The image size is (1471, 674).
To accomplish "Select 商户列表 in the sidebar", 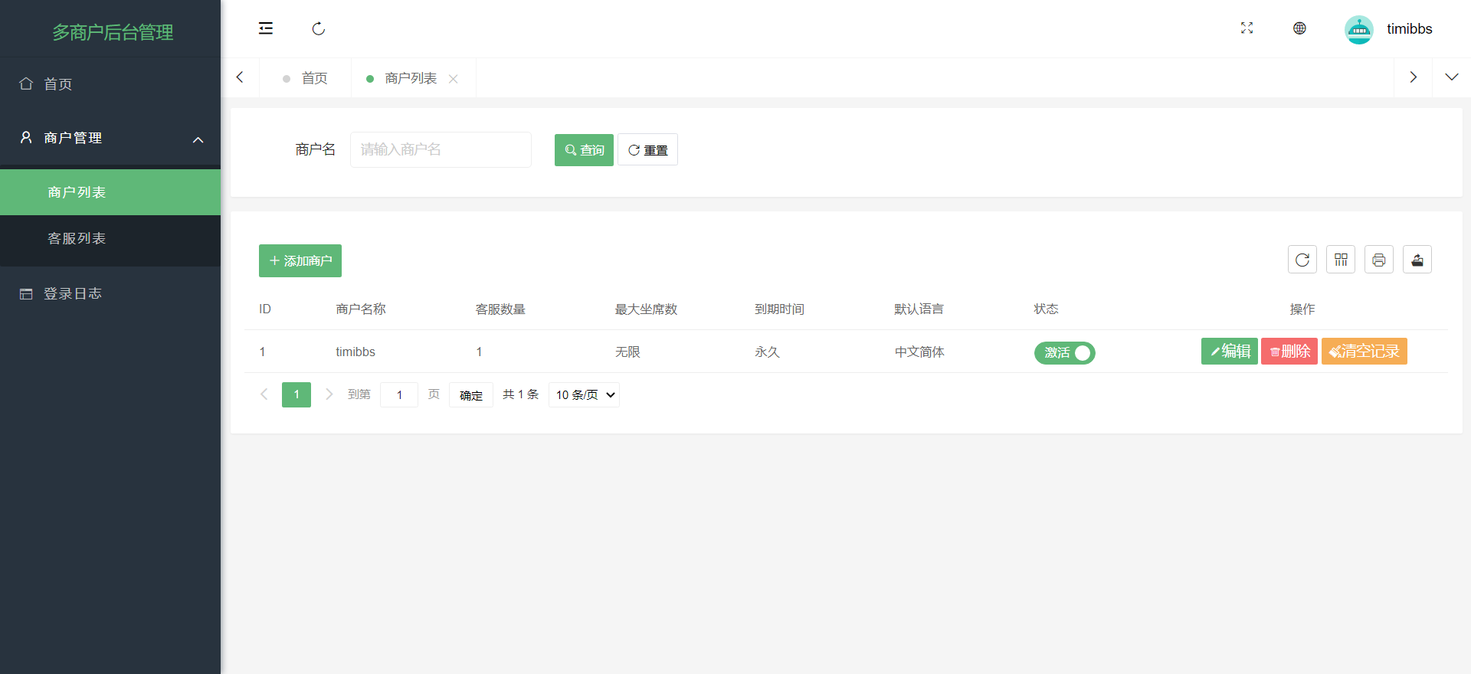I will pos(110,192).
